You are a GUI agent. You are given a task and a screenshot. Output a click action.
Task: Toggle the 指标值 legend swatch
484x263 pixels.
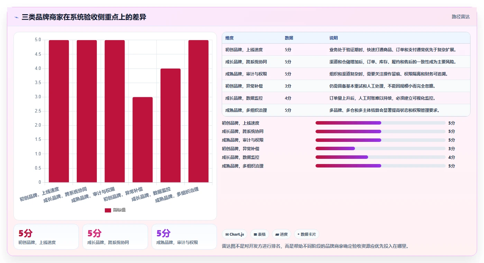108,210
